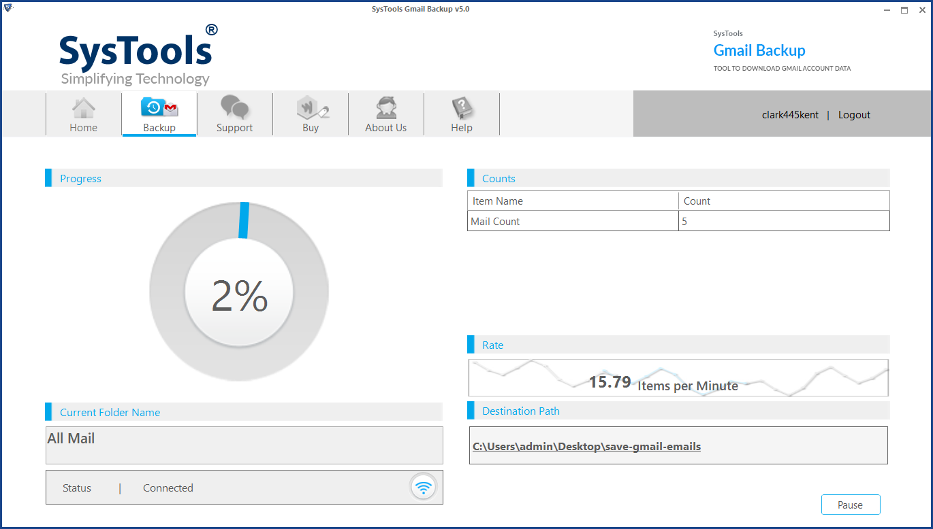Click the Counts section header

pyautogui.click(x=678, y=178)
